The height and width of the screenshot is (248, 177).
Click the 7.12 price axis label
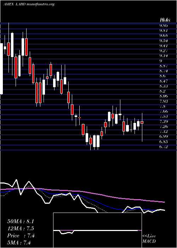point(164,131)
